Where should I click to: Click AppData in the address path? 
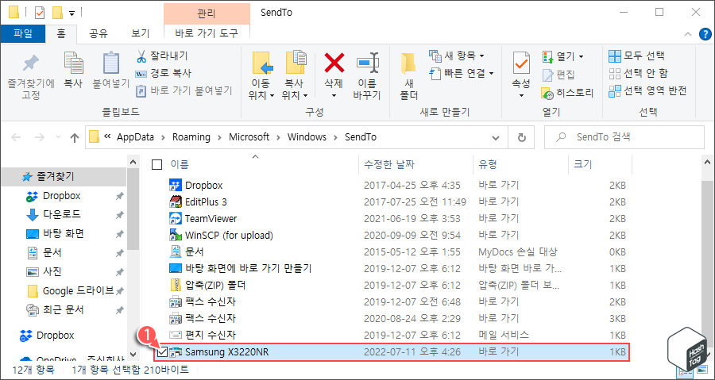[135, 137]
